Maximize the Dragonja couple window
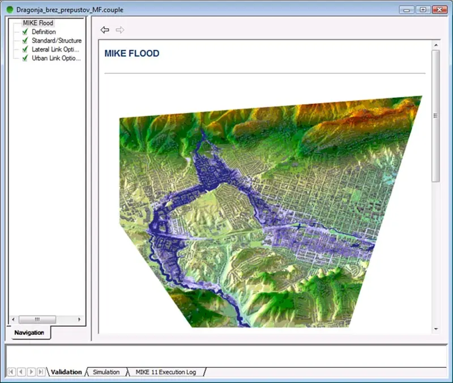 click(423, 10)
